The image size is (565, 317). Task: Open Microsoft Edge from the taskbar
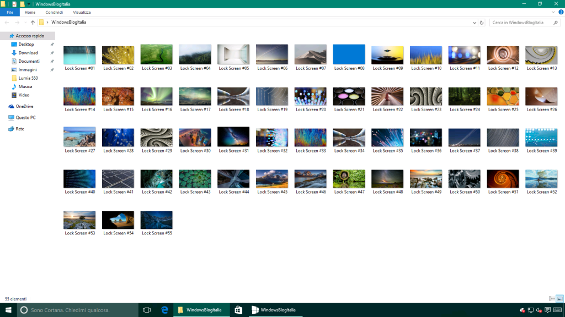click(164, 310)
